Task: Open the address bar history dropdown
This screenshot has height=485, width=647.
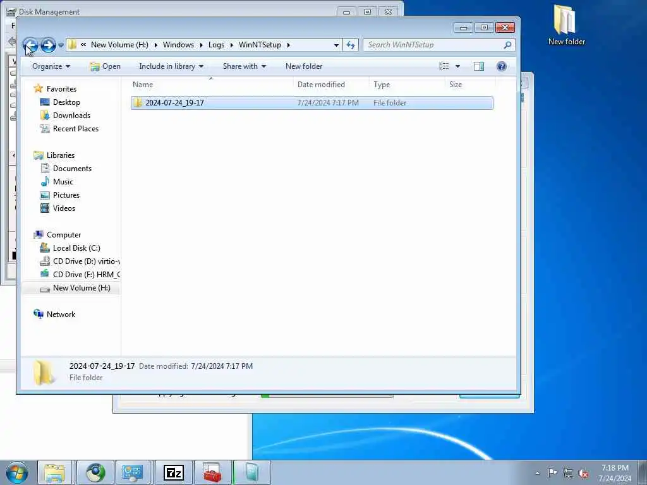Action: [x=336, y=45]
